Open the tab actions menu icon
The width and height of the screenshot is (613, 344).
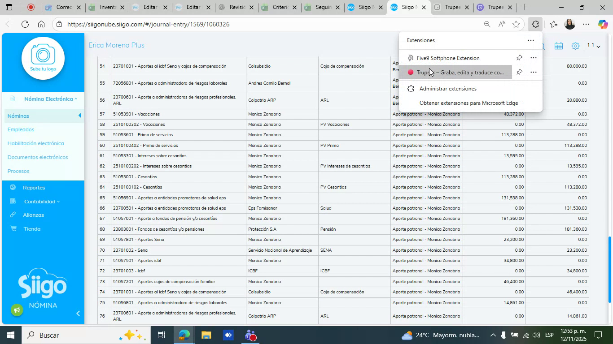(9, 7)
